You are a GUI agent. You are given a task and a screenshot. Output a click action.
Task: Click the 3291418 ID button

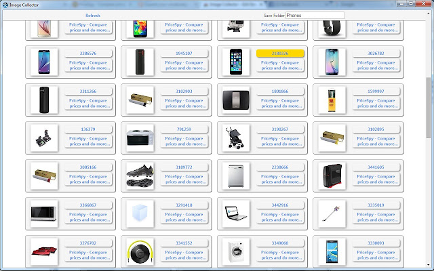click(x=184, y=205)
